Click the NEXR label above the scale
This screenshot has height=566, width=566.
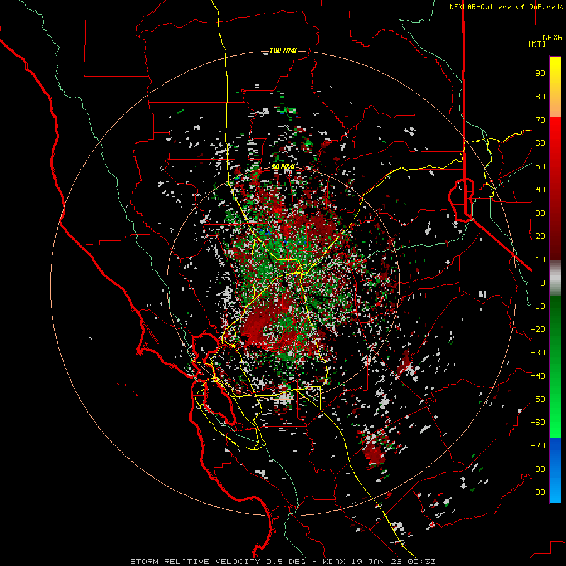552,38
